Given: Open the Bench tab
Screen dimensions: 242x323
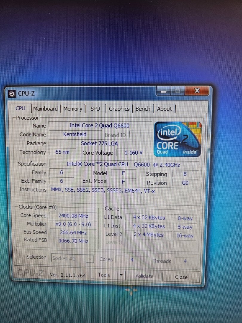Looking at the screenshot, I should [143, 109].
